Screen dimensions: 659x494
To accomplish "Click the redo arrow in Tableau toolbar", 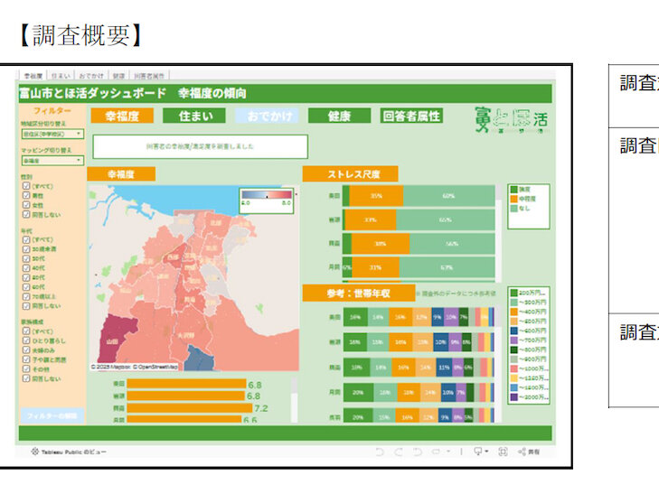I will [x=398, y=451].
